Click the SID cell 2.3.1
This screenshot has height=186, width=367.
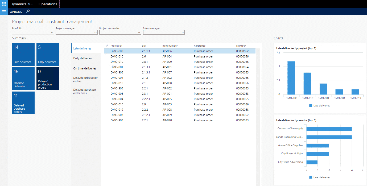pos(145,94)
